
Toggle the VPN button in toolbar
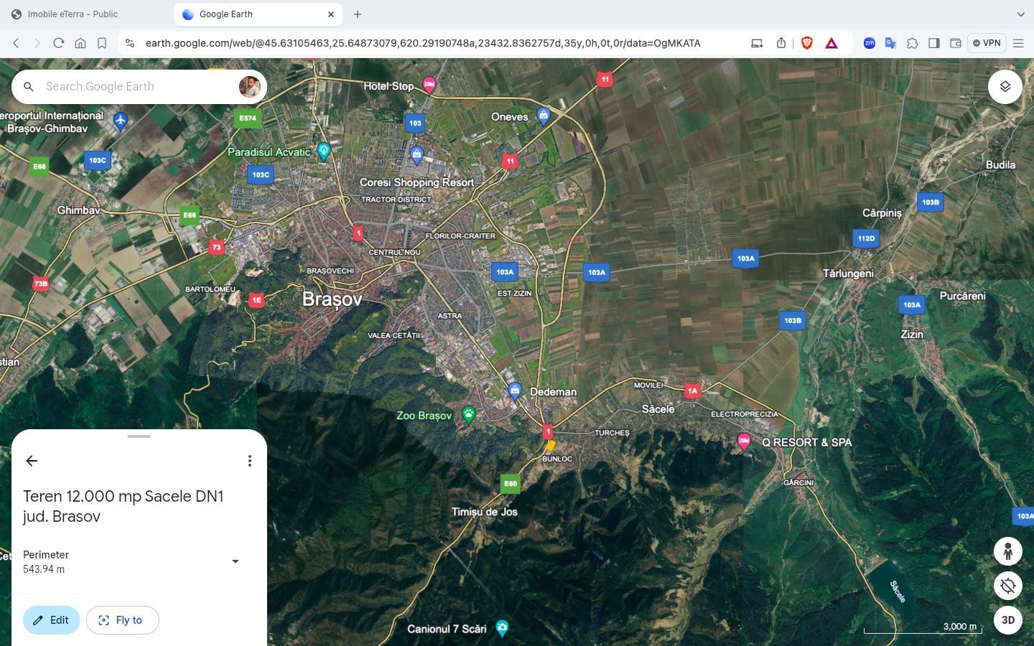[986, 43]
